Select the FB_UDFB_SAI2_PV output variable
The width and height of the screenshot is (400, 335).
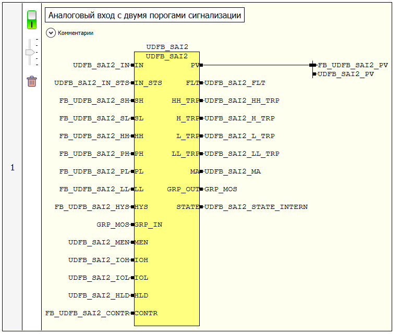click(x=353, y=65)
